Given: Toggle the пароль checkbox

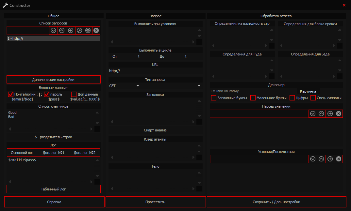Looking at the screenshot, I should coord(46,94).
